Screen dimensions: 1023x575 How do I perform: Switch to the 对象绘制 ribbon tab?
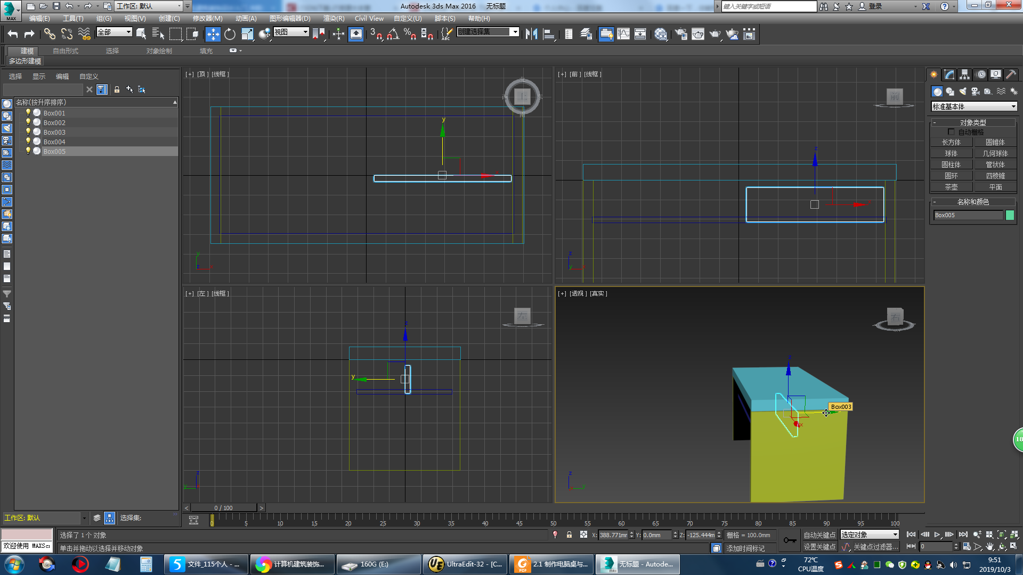[x=159, y=51]
